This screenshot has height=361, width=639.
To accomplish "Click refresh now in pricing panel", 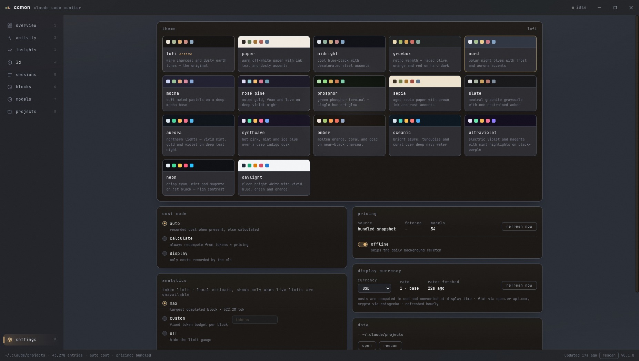I will pos(519,227).
